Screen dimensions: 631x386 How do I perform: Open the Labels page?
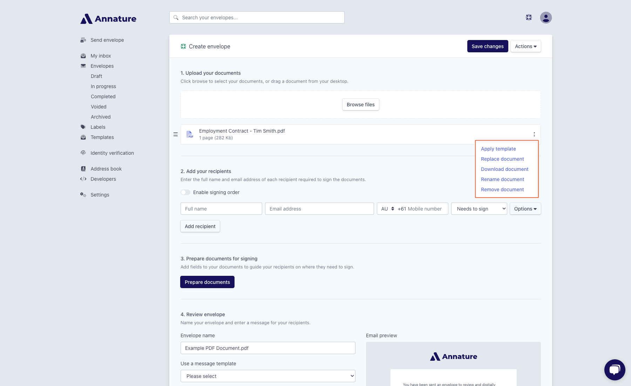[98, 127]
